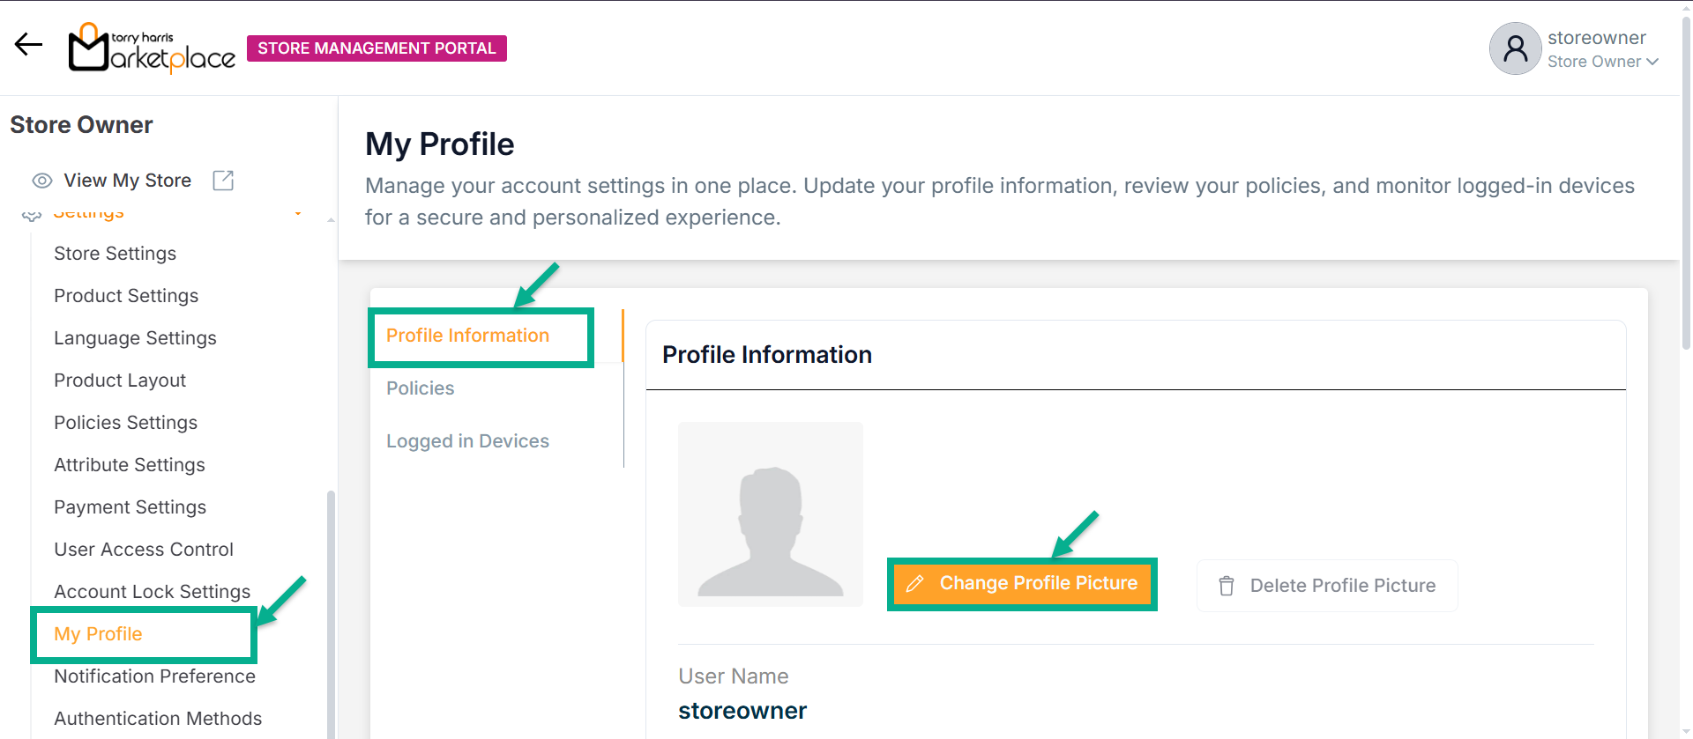Click the eye icon beside View My Store
This screenshot has height=739, width=1693.
[42, 181]
